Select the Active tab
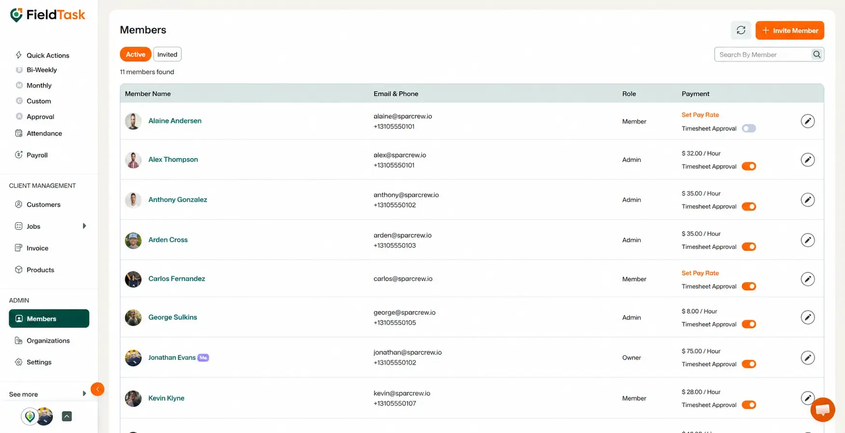Image resolution: width=845 pixels, height=433 pixels. pos(136,54)
